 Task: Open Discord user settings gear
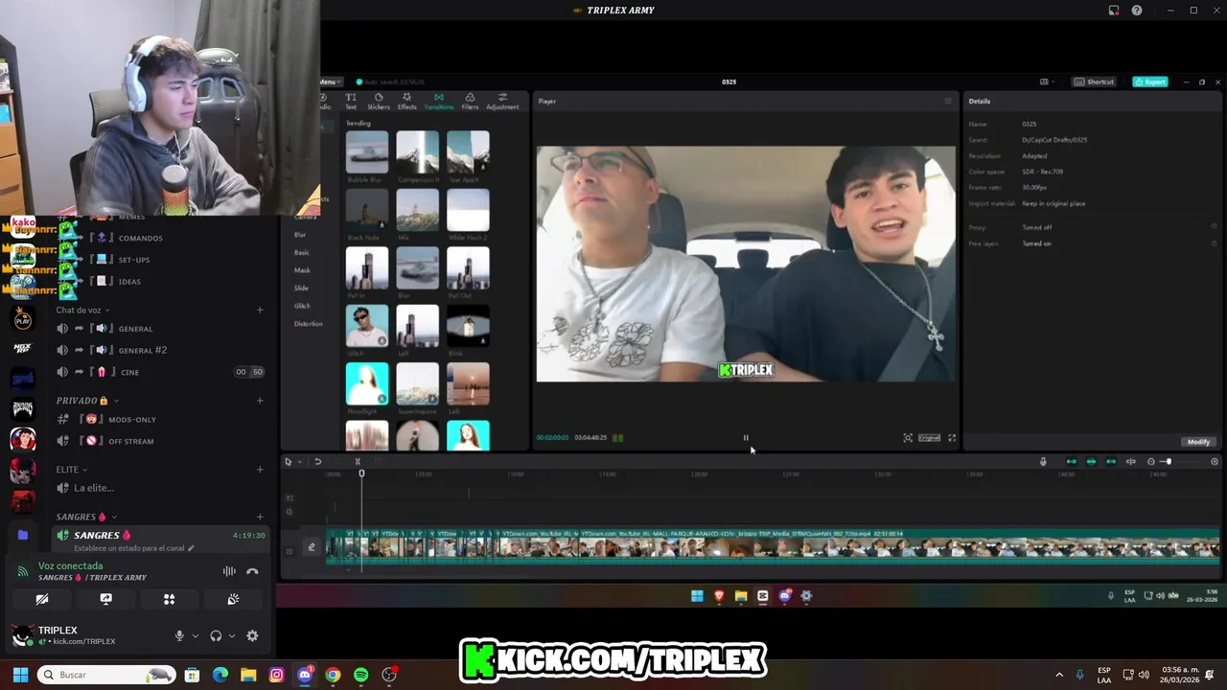tap(252, 635)
